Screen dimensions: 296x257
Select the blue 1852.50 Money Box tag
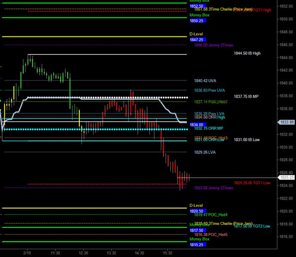198,6
